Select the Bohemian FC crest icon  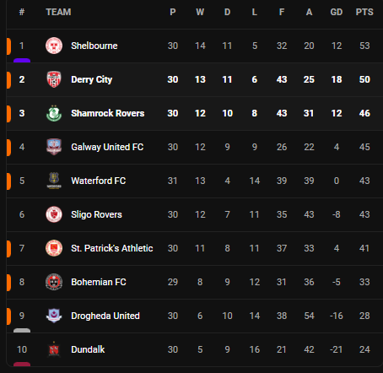54,282
